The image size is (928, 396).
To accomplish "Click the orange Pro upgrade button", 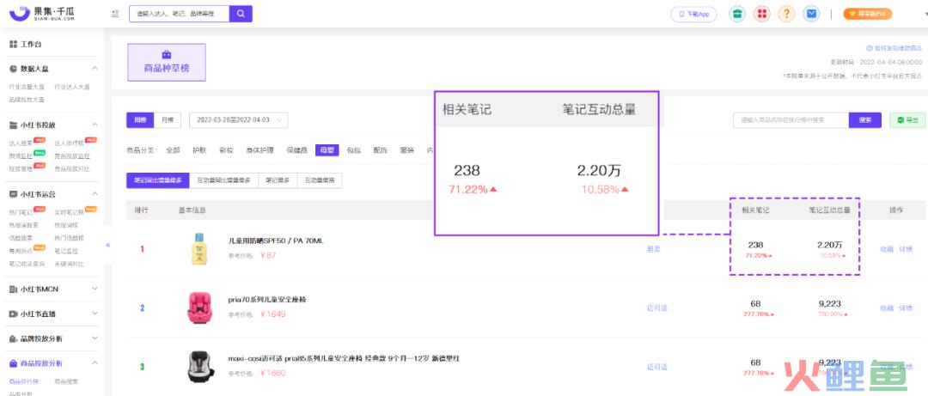I will tap(868, 15).
